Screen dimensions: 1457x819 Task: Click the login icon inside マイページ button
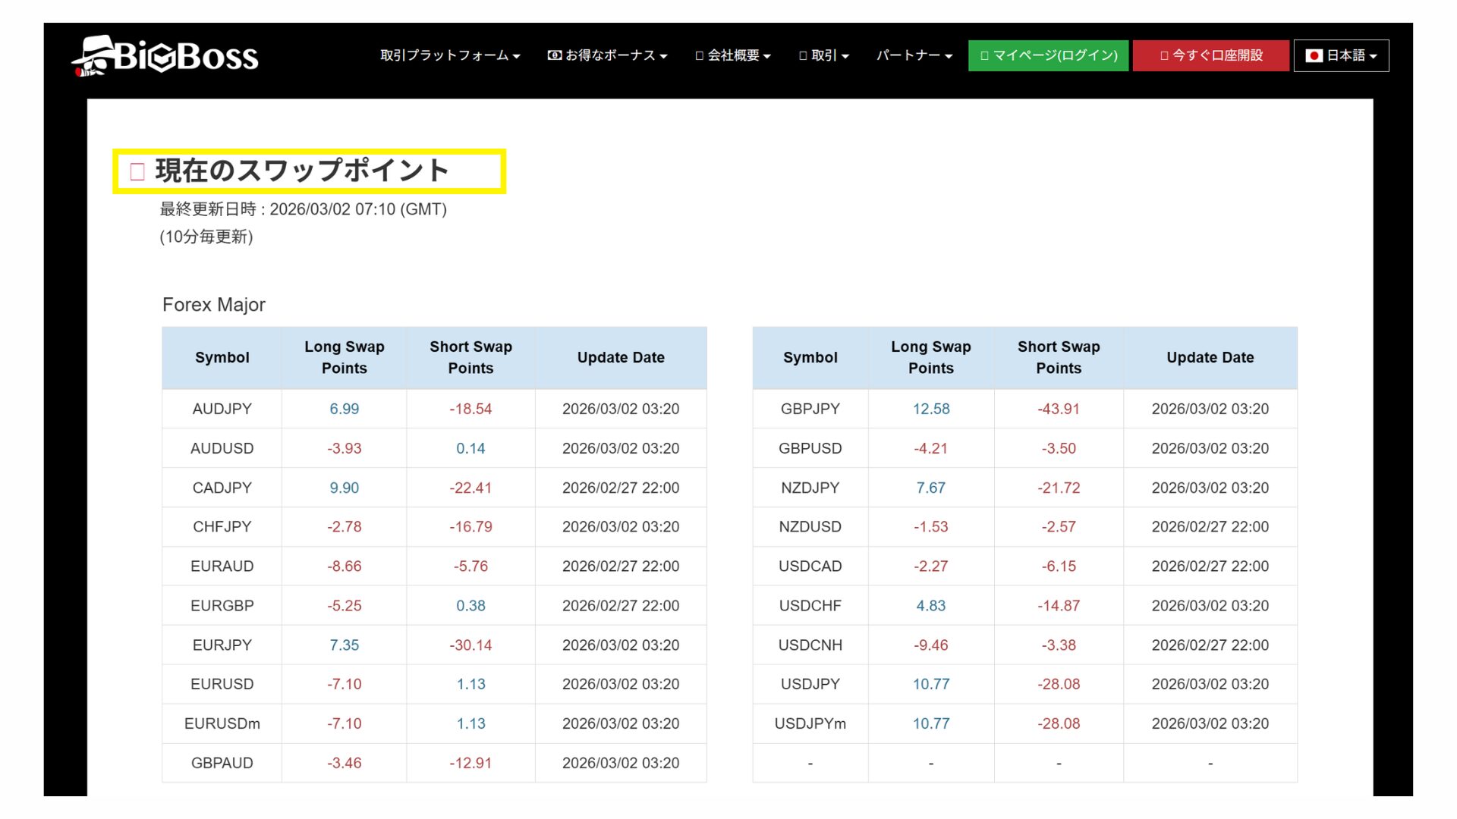click(x=984, y=55)
